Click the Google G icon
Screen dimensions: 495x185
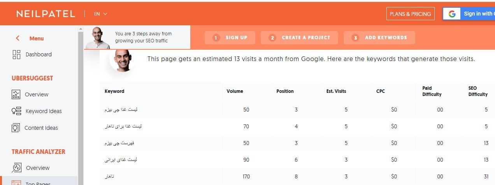tap(452, 14)
